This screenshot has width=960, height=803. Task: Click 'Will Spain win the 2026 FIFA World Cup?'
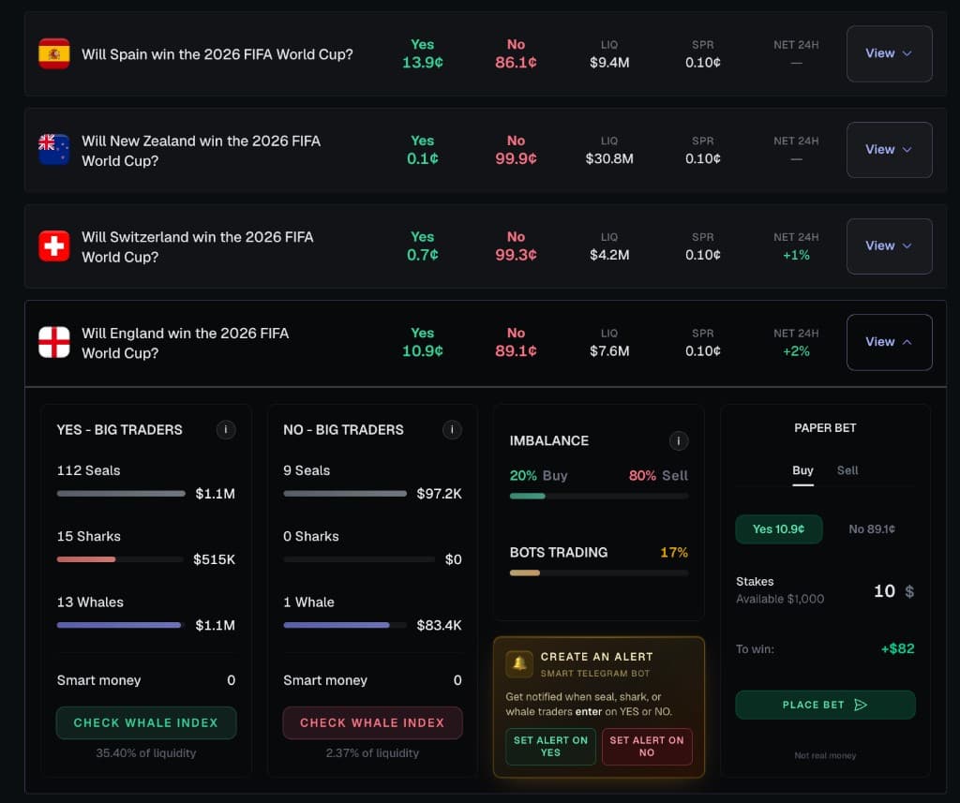click(217, 54)
